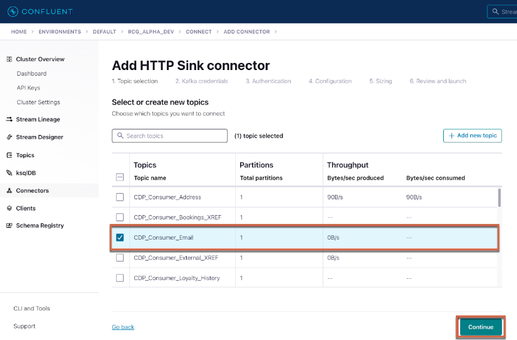Click the Search topics input field

[170, 136]
